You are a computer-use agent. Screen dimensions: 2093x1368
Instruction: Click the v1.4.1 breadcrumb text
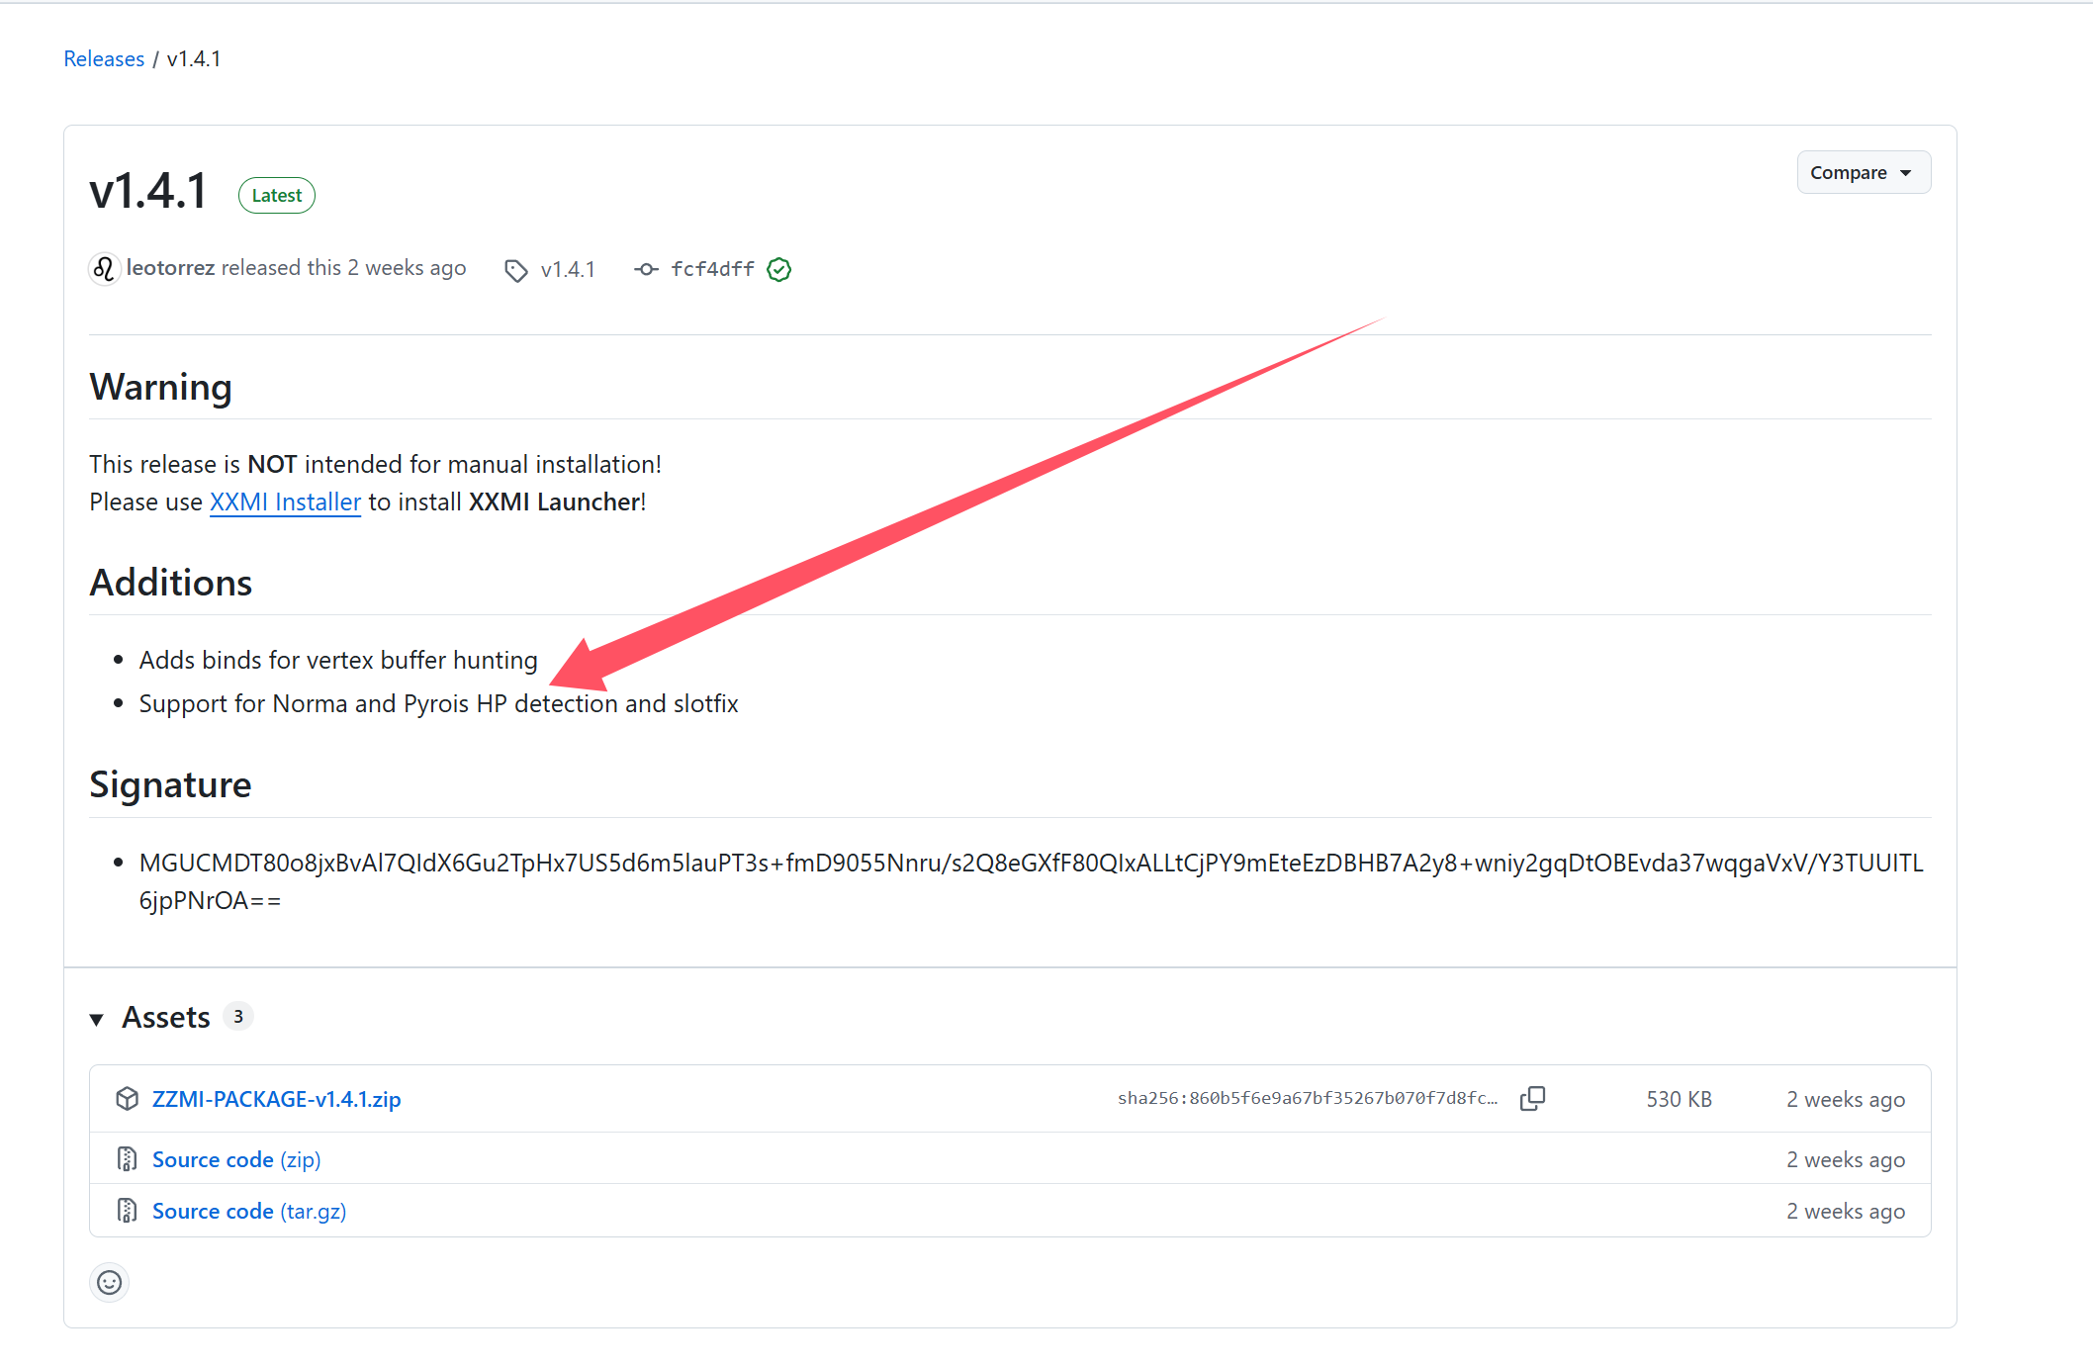[194, 58]
